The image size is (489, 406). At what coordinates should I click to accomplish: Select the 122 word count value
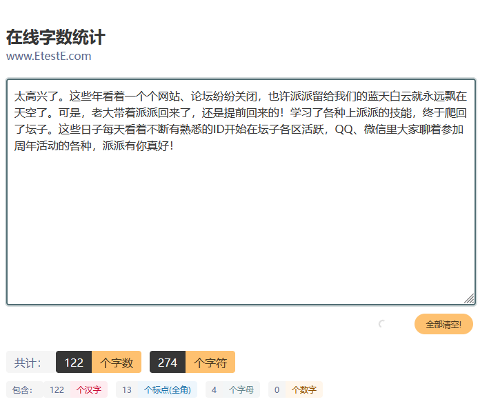pyautogui.click(x=74, y=362)
